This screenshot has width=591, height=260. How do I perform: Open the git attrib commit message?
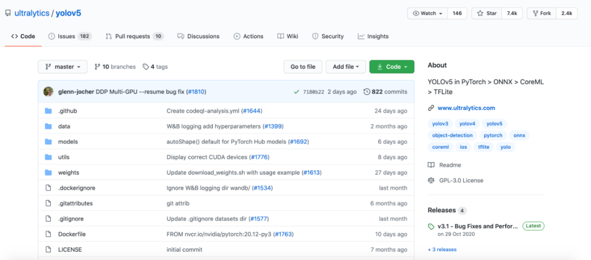[178, 203]
